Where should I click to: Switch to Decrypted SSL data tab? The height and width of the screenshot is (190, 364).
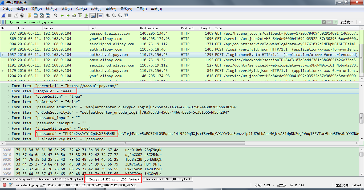tap(114, 179)
